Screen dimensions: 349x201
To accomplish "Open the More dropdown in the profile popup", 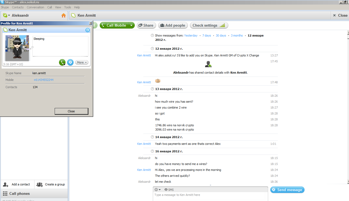I will click(x=82, y=62).
